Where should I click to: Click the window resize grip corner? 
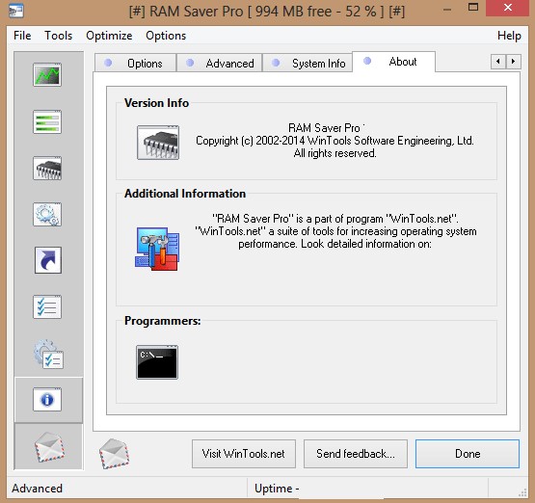click(522, 492)
